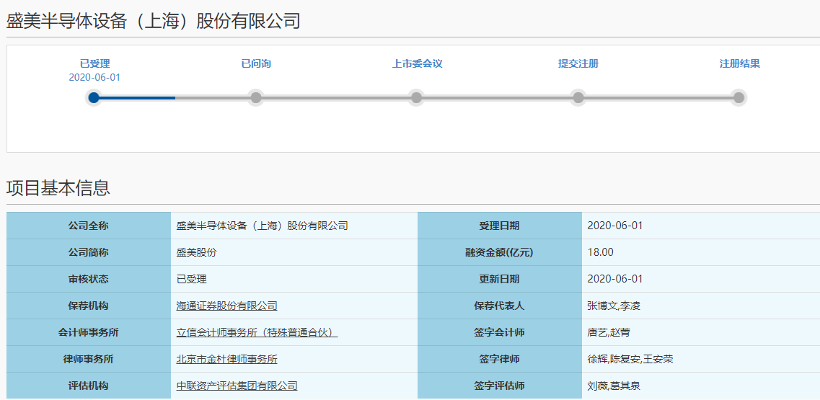Click the 刘薇,葛其泉 cell
This screenshot has height=400, width=820.
701,386
